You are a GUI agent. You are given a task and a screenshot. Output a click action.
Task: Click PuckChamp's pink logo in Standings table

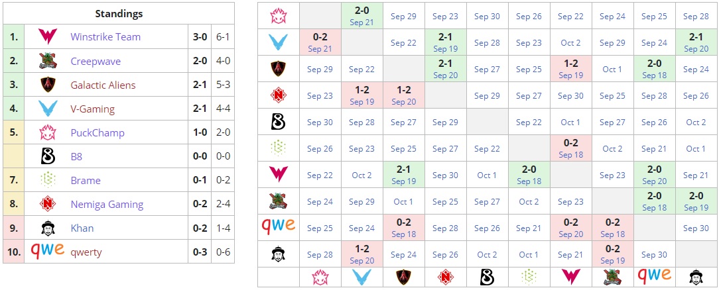47,132
